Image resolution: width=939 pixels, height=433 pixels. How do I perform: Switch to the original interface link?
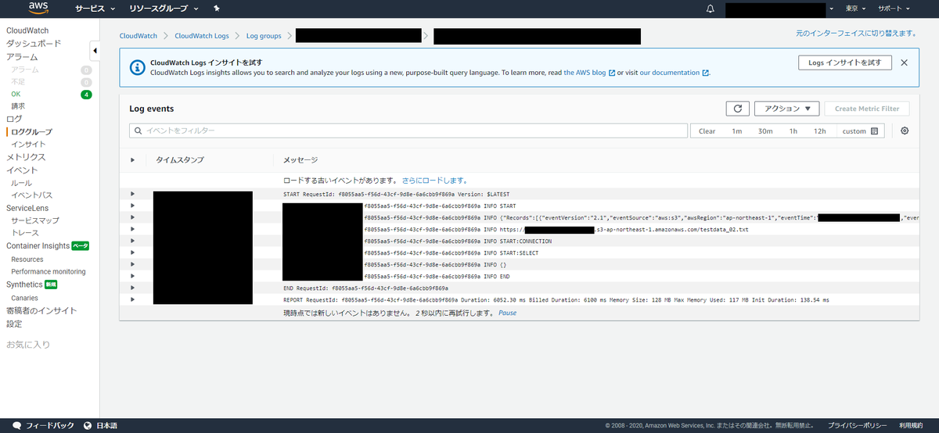pyautogui.click(x=856, y=34)
